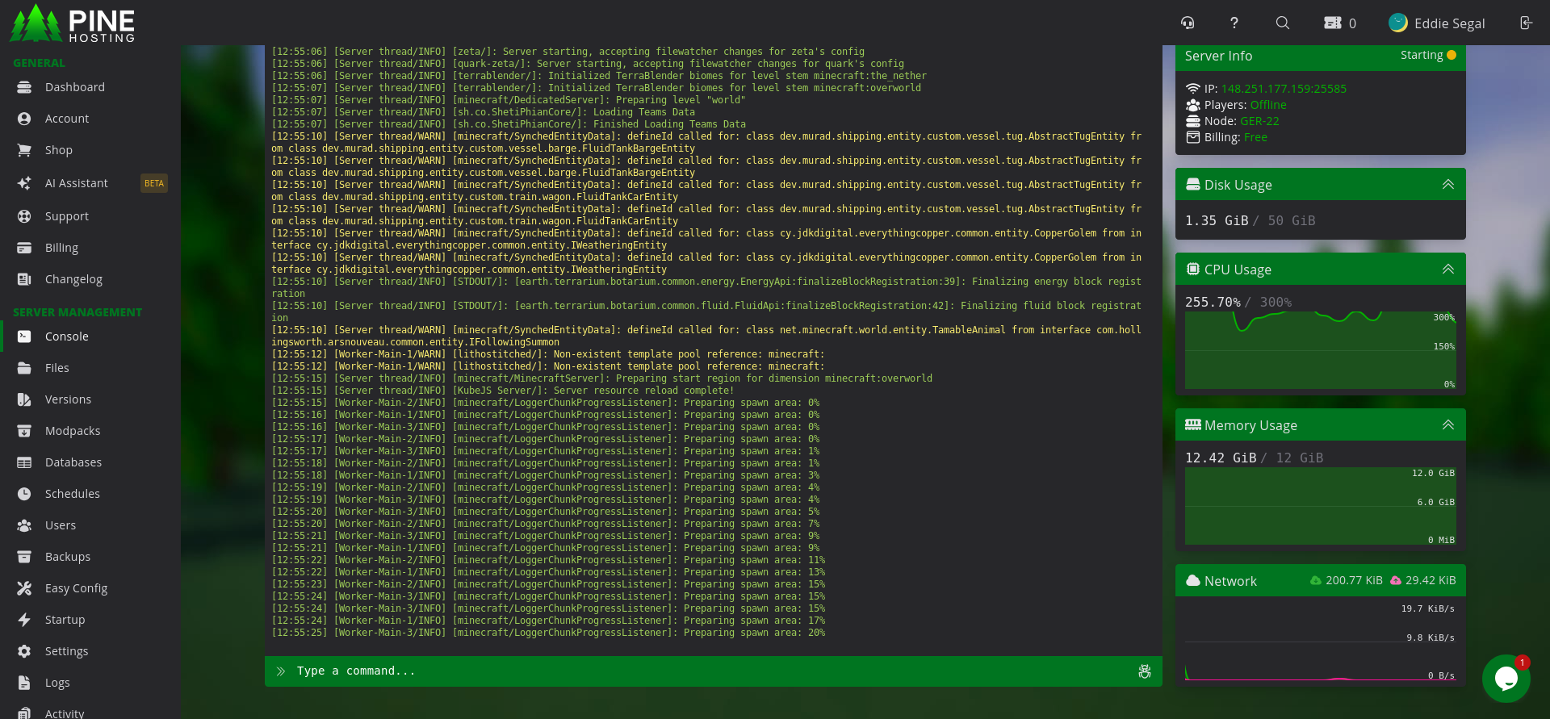Open Dashboard page from sidebar

point(75,87)
